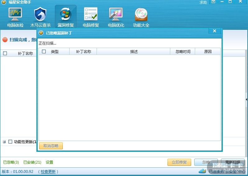The height and width of the screenshot is (176, 248).
Task: Check the 功能性更新 group checkbox
Action: (x=10, y=142)
